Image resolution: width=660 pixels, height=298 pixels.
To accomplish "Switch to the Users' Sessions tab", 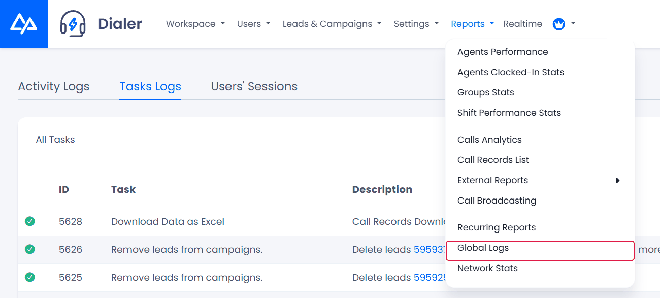I will [254, 86].
